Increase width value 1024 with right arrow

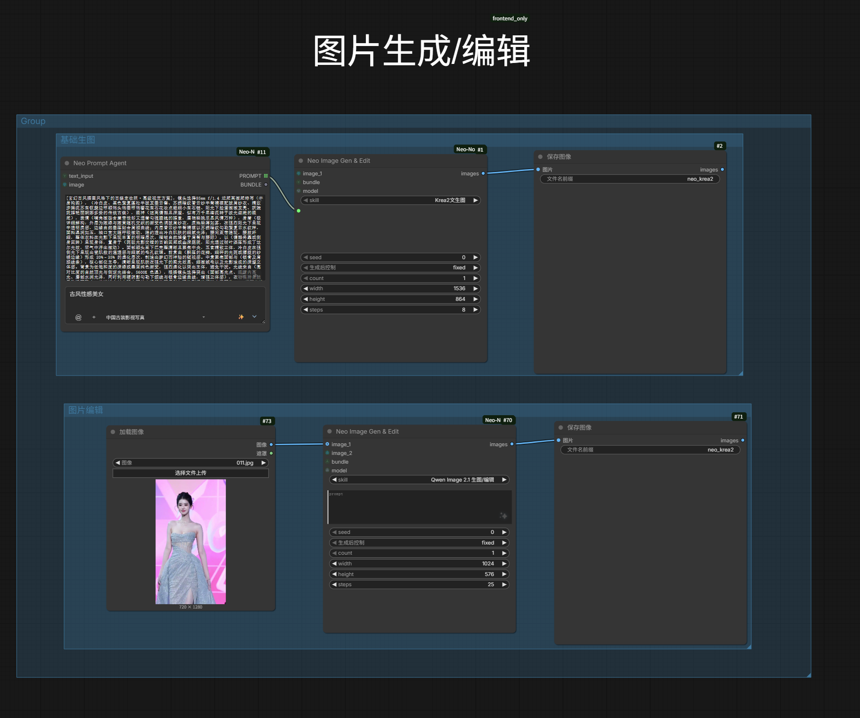tap(504, 563)
